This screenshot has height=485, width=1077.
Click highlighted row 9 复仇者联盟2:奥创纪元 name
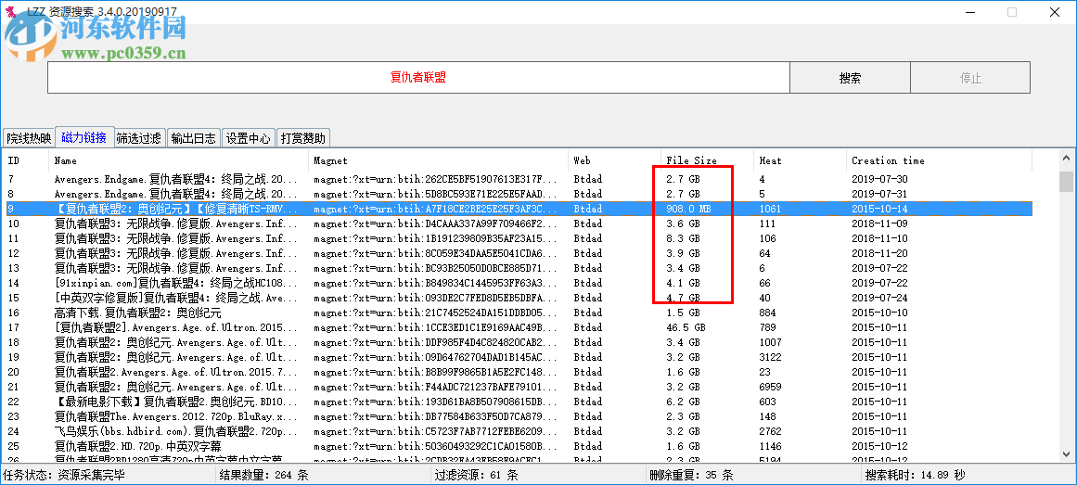pos(176,208)
